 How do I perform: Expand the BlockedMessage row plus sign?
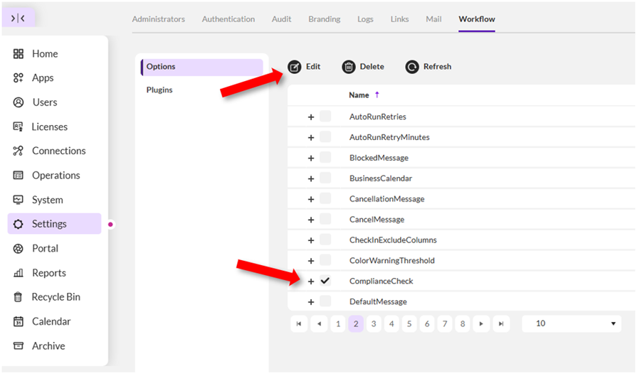coord(311,158)
